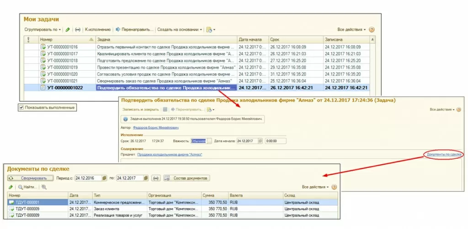This screenshot has height=229, width=468.
Task: Open Все действия menu in Мои задачи
Action: click(x=351, y=30)
